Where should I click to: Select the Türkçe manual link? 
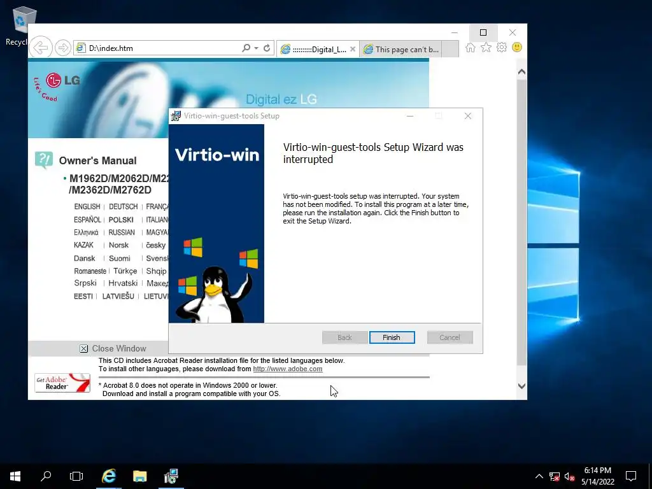pos(125,271)
